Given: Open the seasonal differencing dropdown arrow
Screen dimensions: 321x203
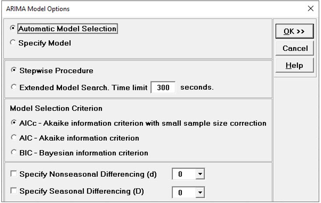Looking at the screenshot, I should click(x=200, y=192).
